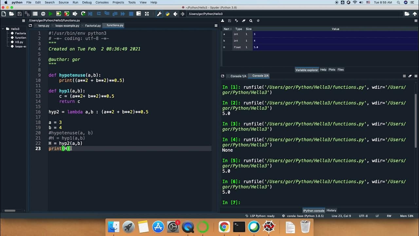The width and height of the screenshot is (419, 236).
Task: Click the Line 23, Col 9 indicator
Action: 341,216
